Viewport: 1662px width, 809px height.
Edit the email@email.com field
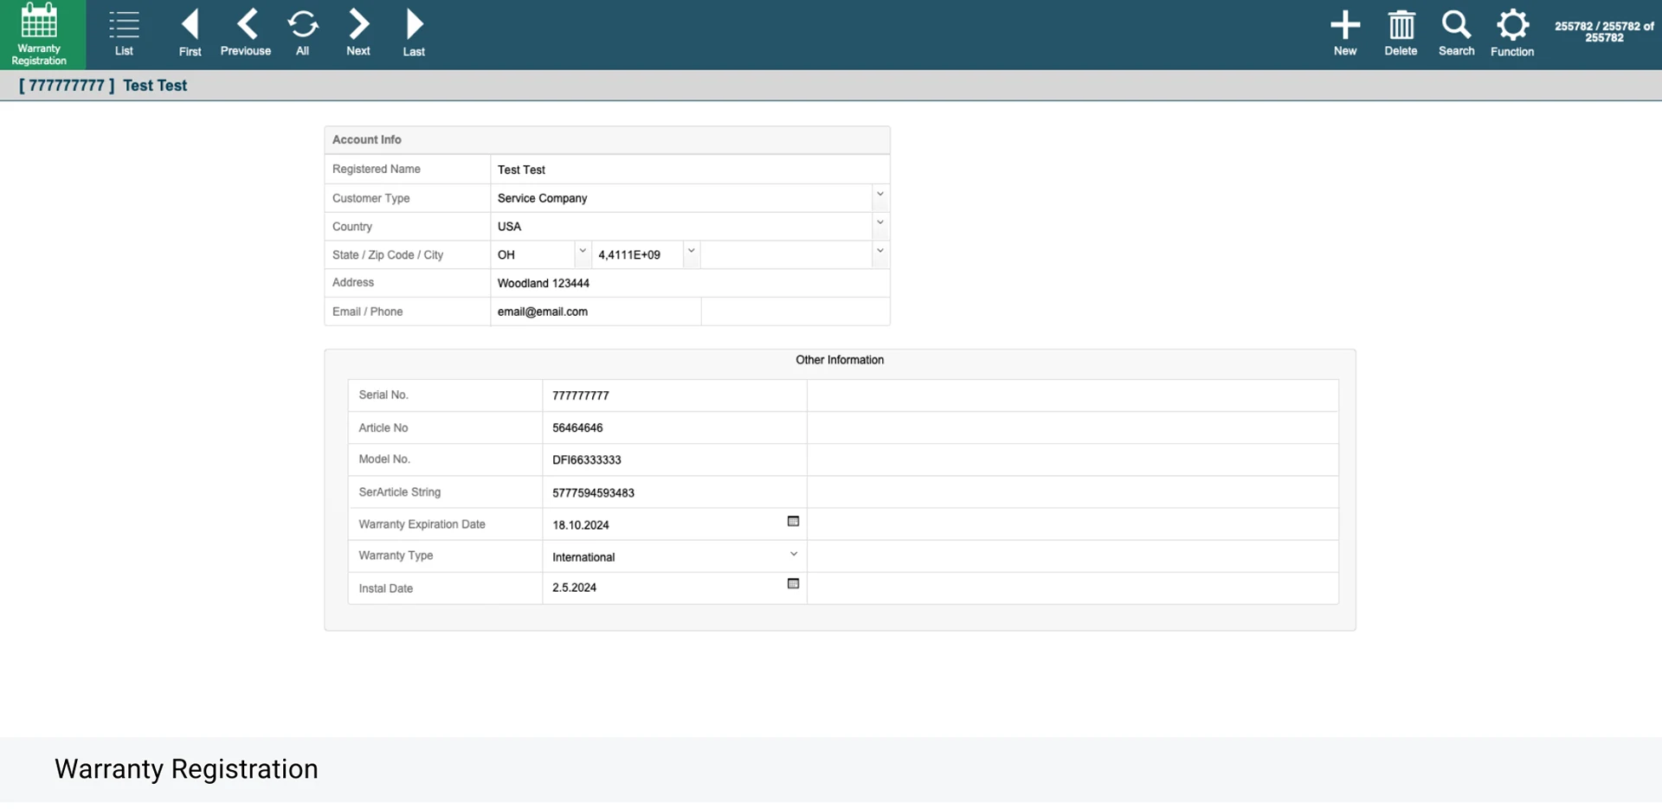[595, 311]
